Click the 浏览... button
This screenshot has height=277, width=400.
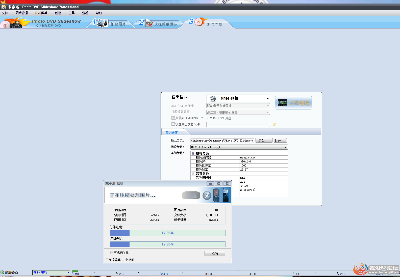click(264, 140)
